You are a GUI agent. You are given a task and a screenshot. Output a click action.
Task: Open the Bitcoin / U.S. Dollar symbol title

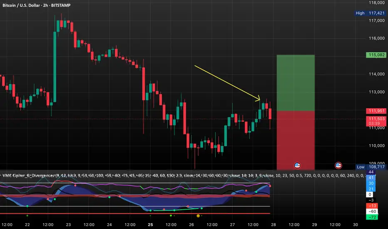(36, 5)
